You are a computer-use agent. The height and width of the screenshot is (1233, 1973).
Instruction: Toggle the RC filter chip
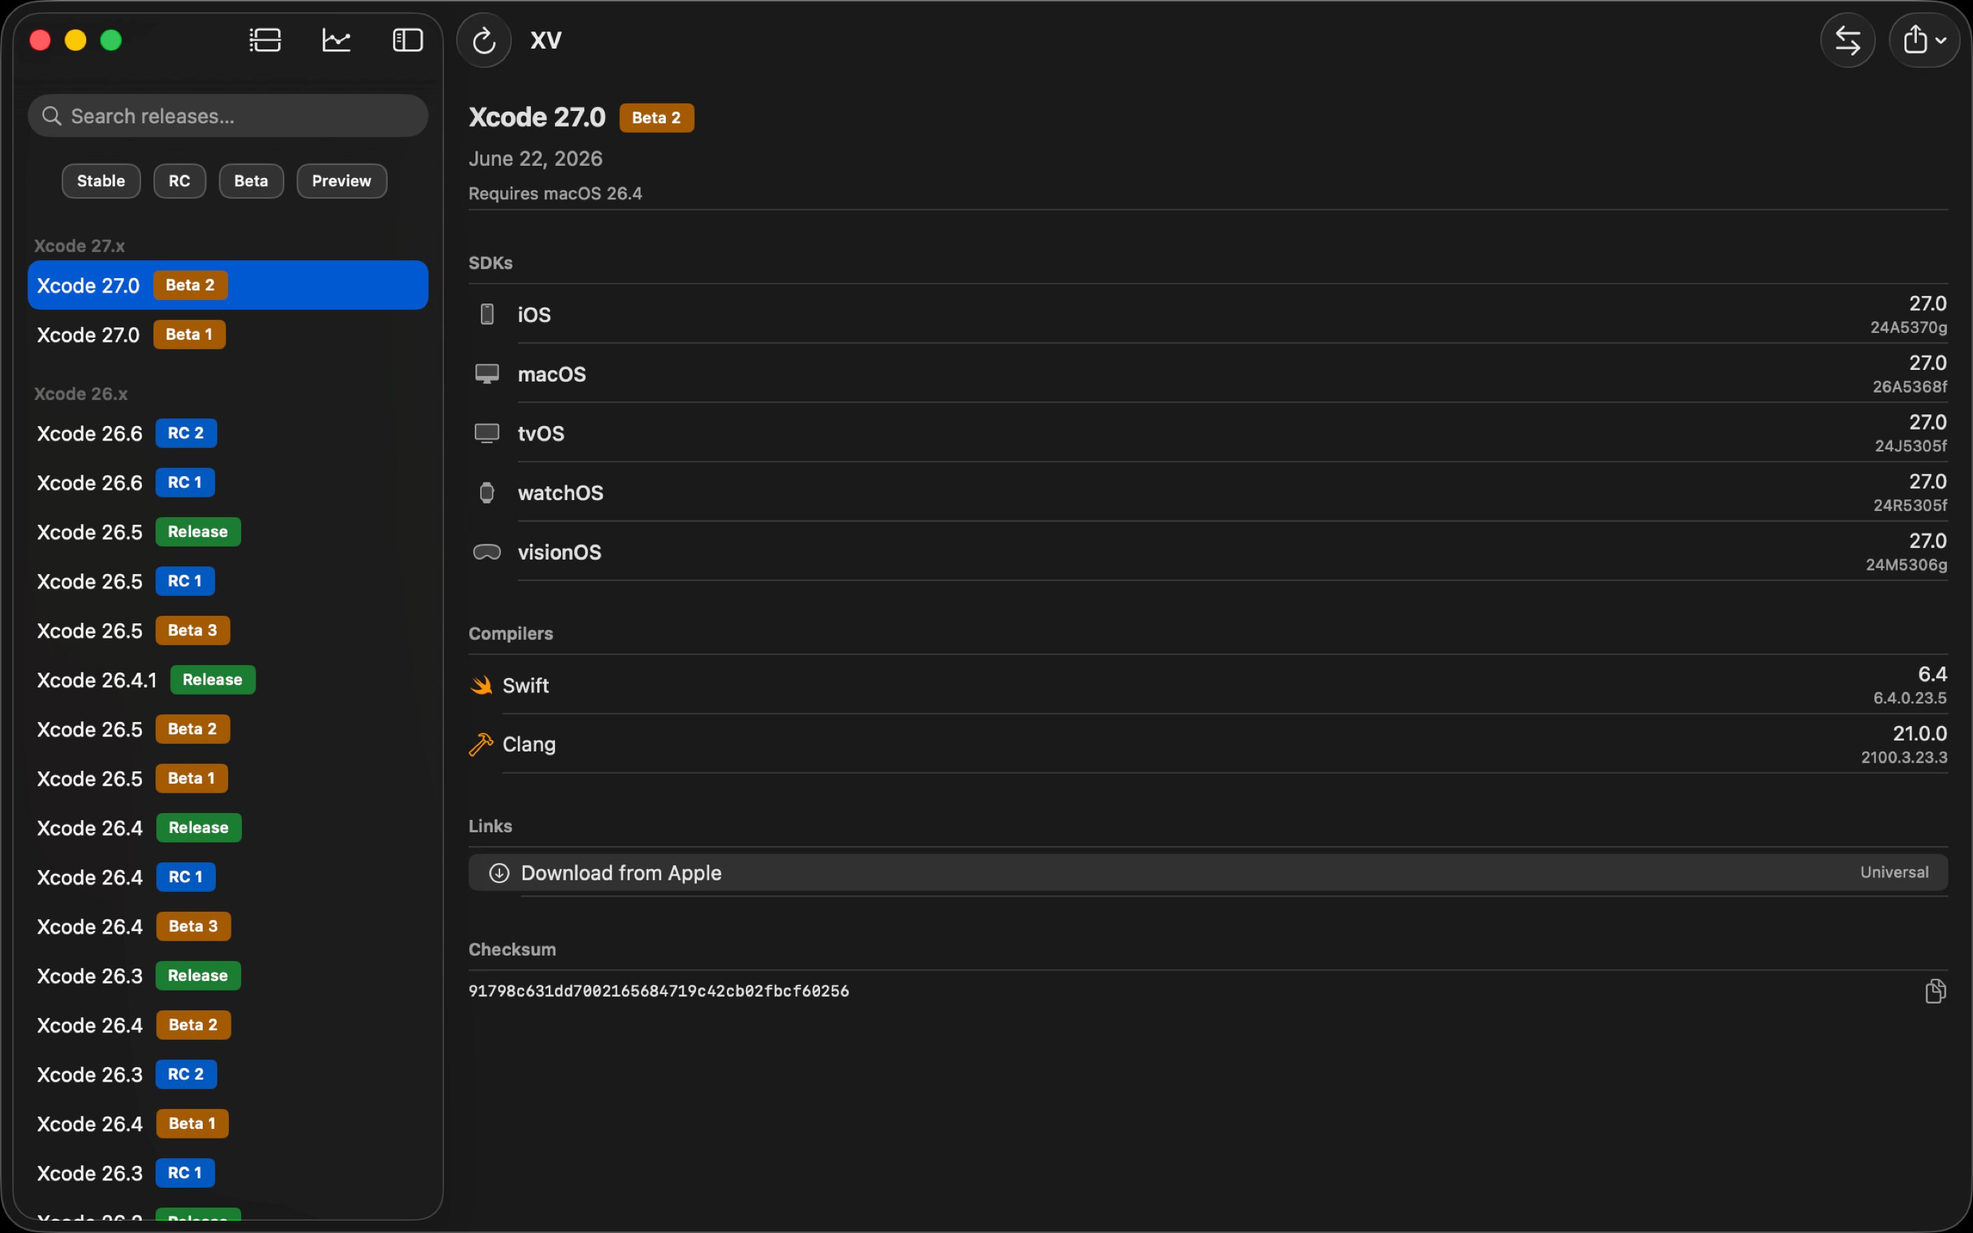(x=179, y=181)
